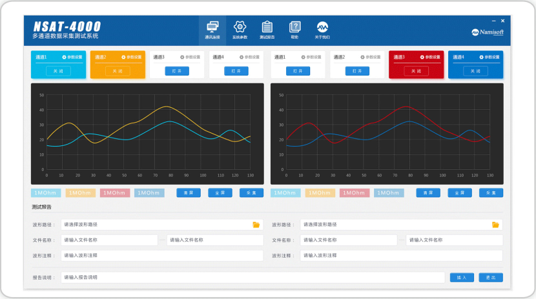Browse folder for right panel 波形路径
The width and height of the screenshot is (536, 299).
[x=495, y=225]
